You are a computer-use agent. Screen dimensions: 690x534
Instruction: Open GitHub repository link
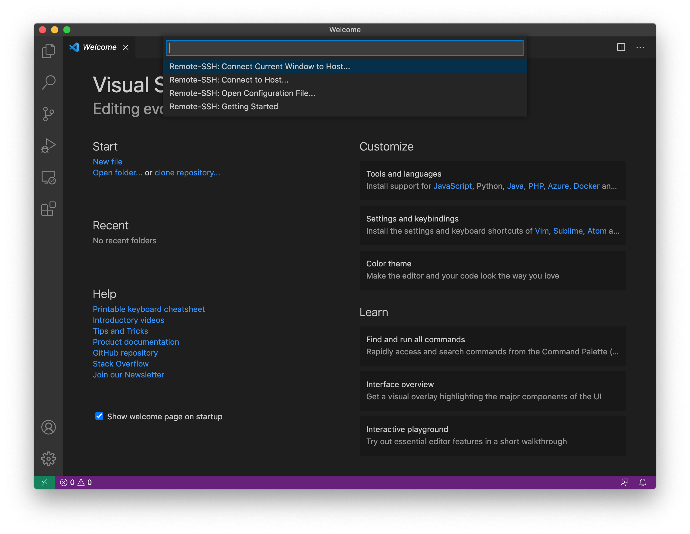(x=125, y=353)
